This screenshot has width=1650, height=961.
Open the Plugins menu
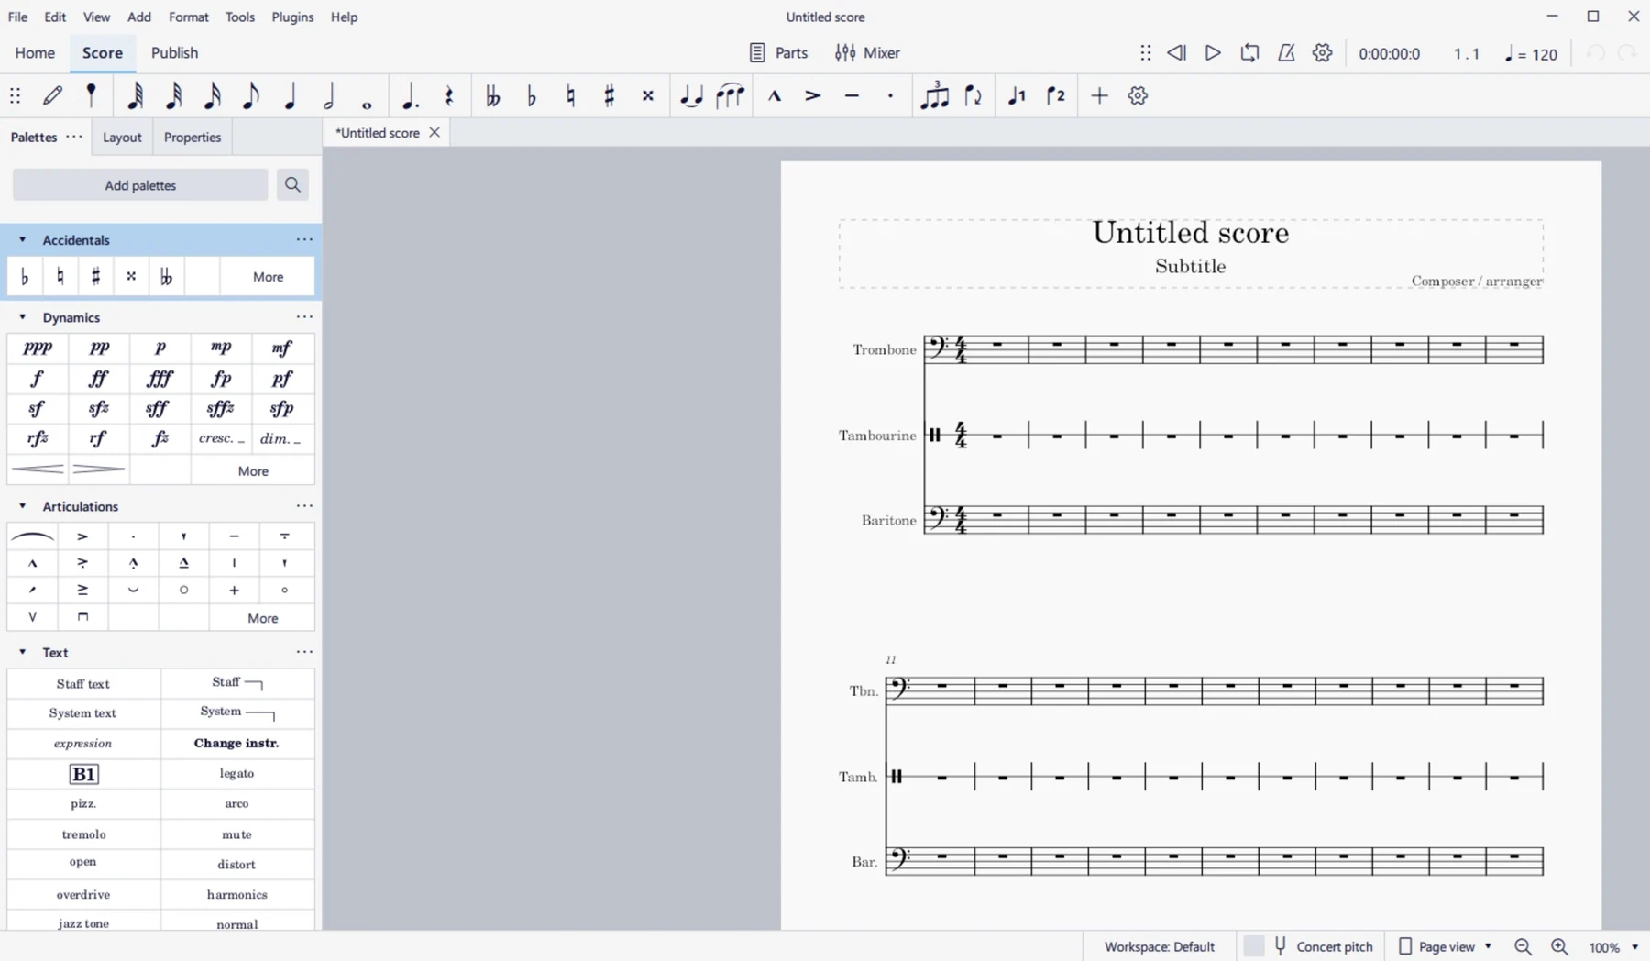[292, 17]
